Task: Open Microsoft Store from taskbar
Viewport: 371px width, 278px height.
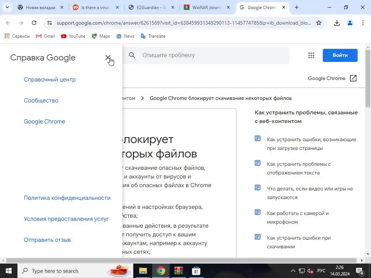Action: 196,271
